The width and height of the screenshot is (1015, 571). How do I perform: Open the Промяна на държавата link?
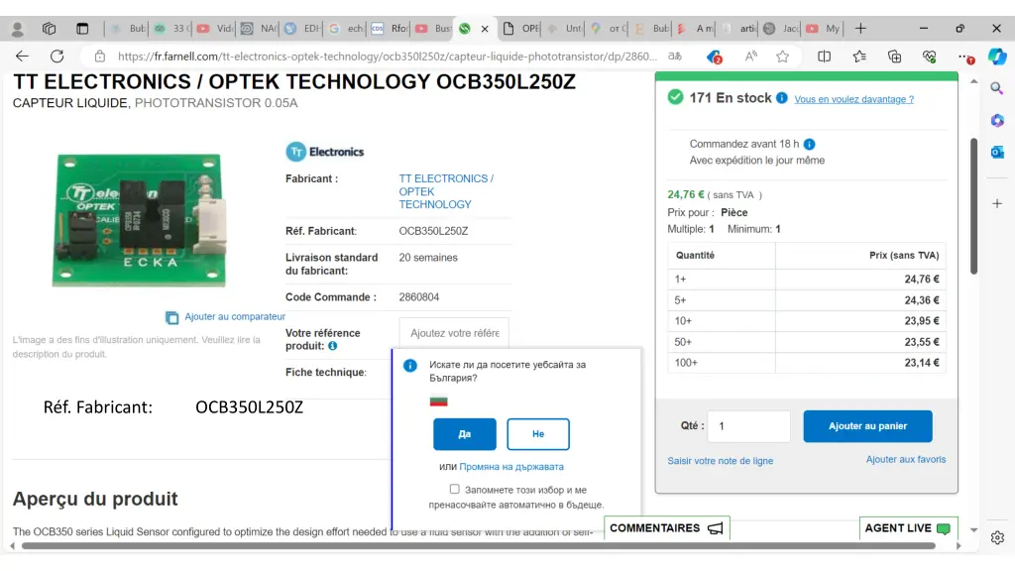[x=511, y=467]
